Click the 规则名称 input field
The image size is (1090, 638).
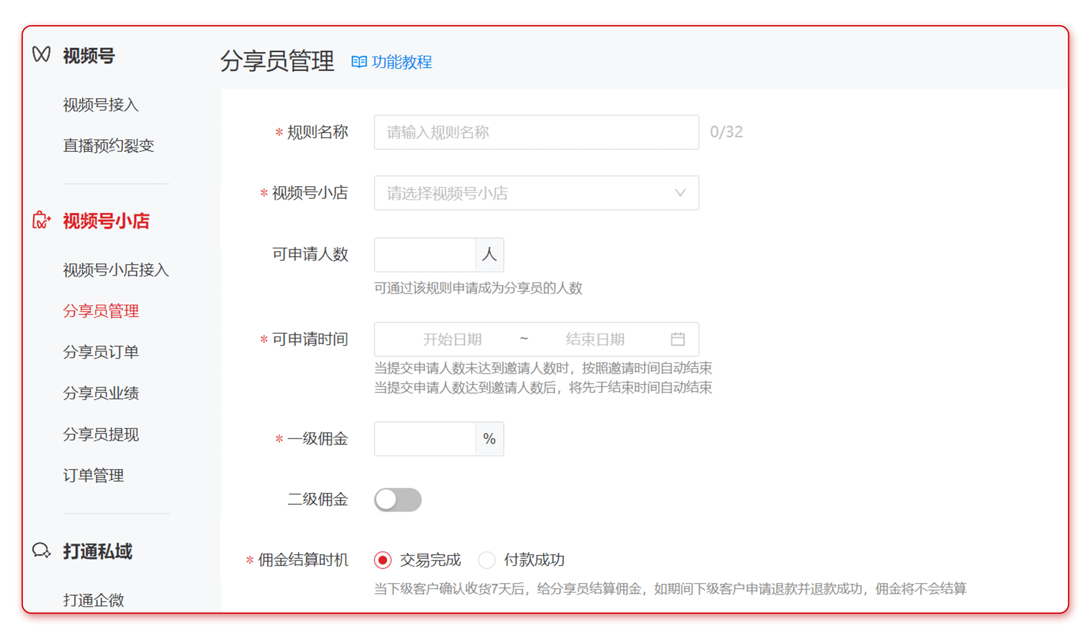click(536, 132)
